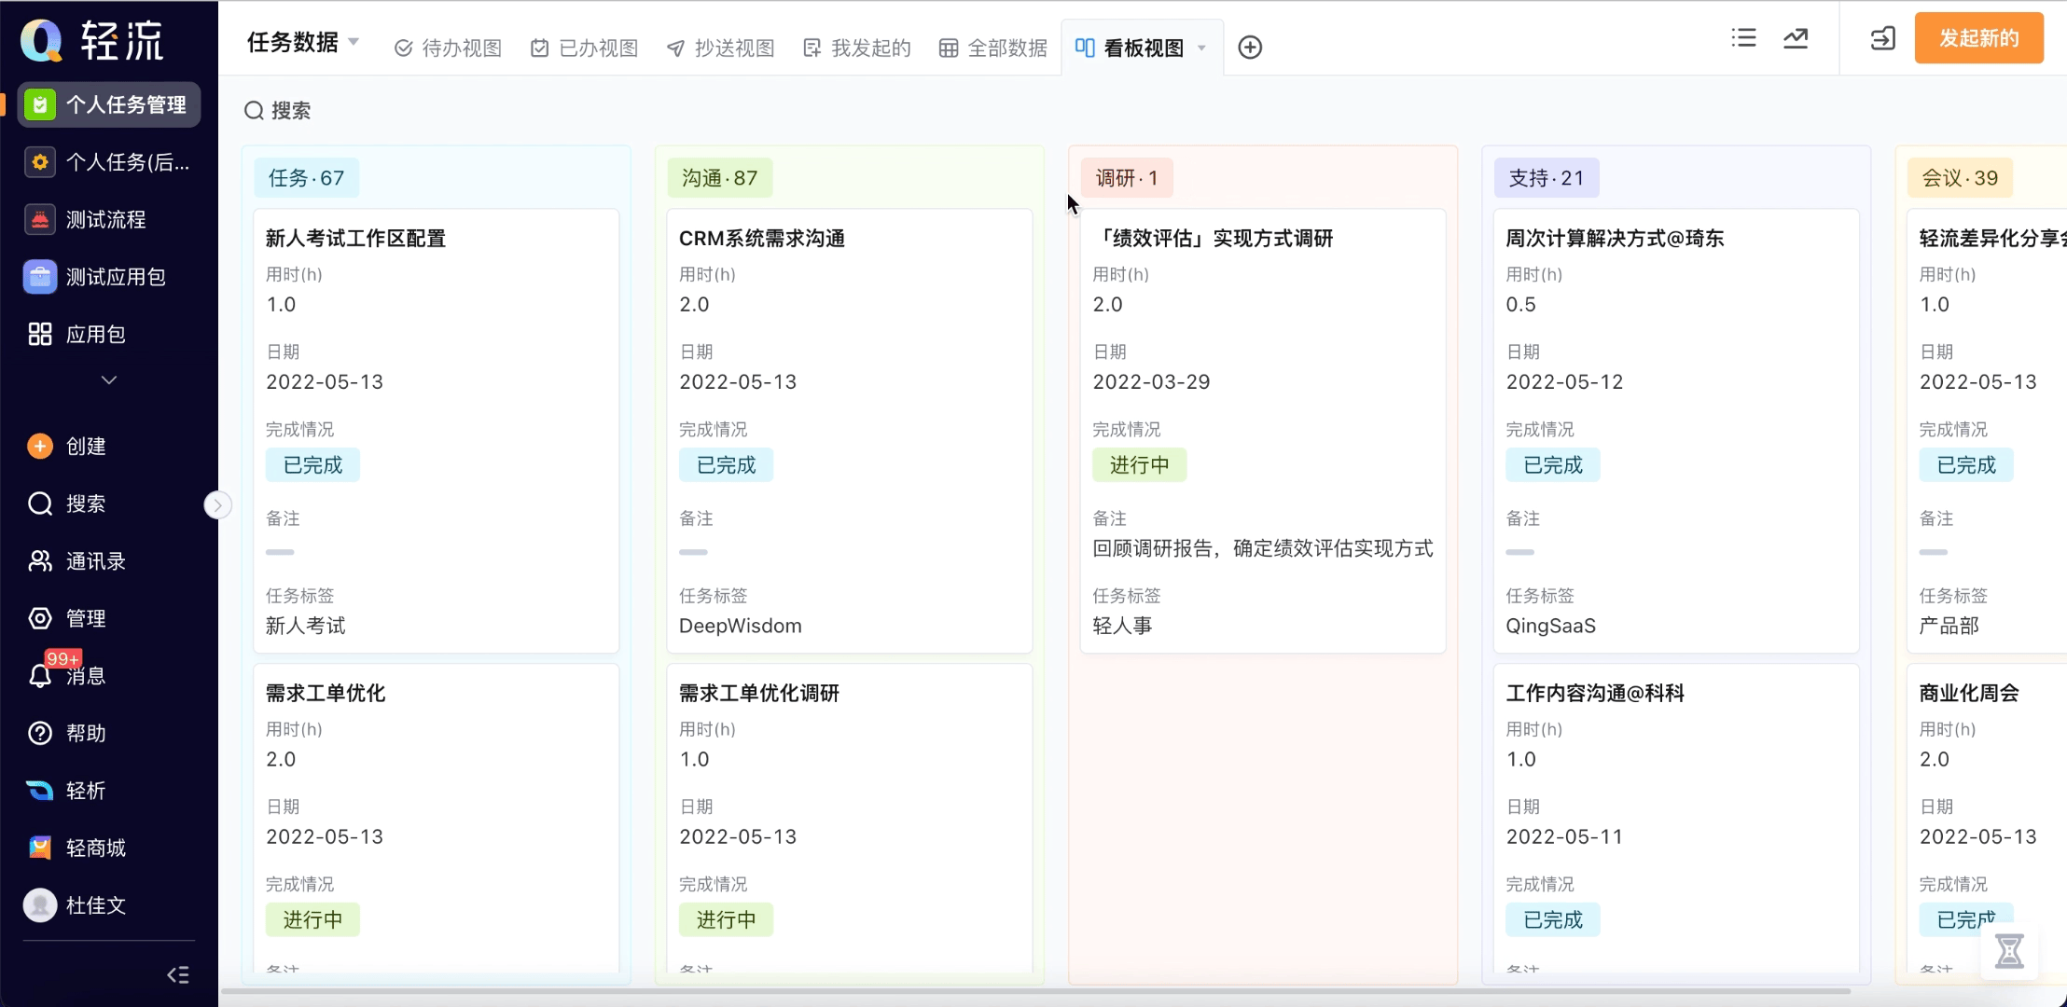Click the orange 创建 plus icon
Viewport: 2067px width, 1007px height.
pos(40,447)
